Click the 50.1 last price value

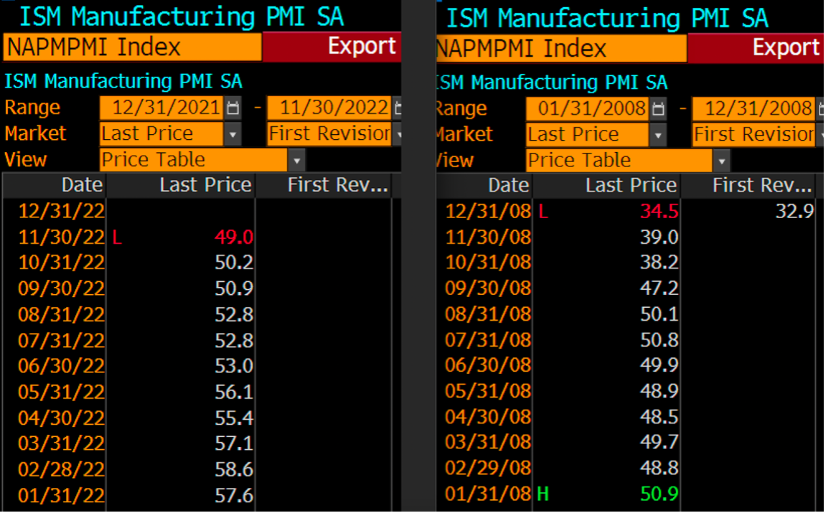659,314
